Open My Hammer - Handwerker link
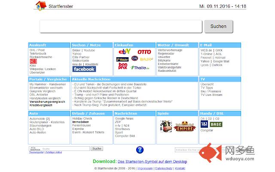Image resolution: width=275 pixels, height=172 pixels. tap(48, 84)
